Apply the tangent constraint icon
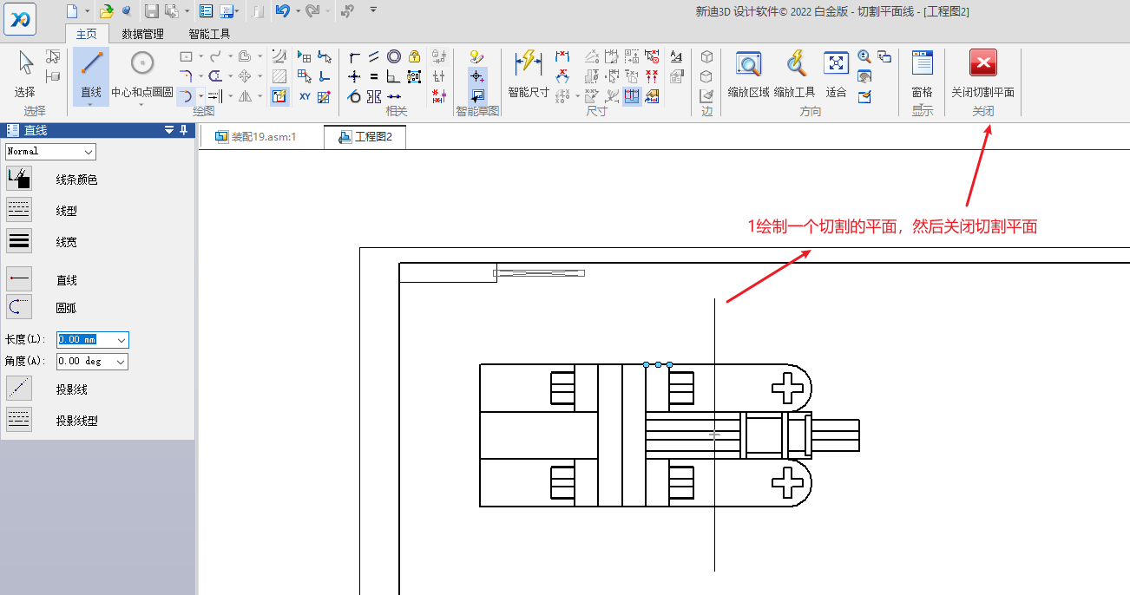 (354, 96)
